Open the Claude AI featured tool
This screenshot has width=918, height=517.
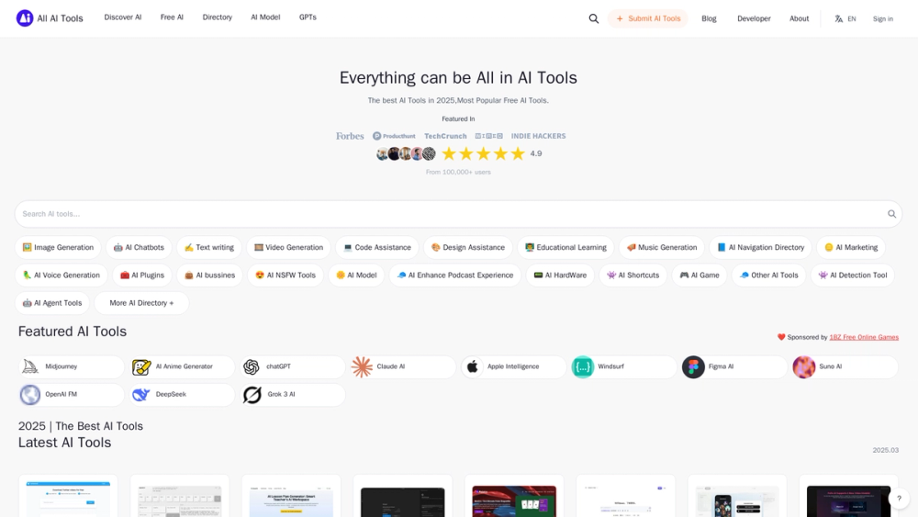403,367
